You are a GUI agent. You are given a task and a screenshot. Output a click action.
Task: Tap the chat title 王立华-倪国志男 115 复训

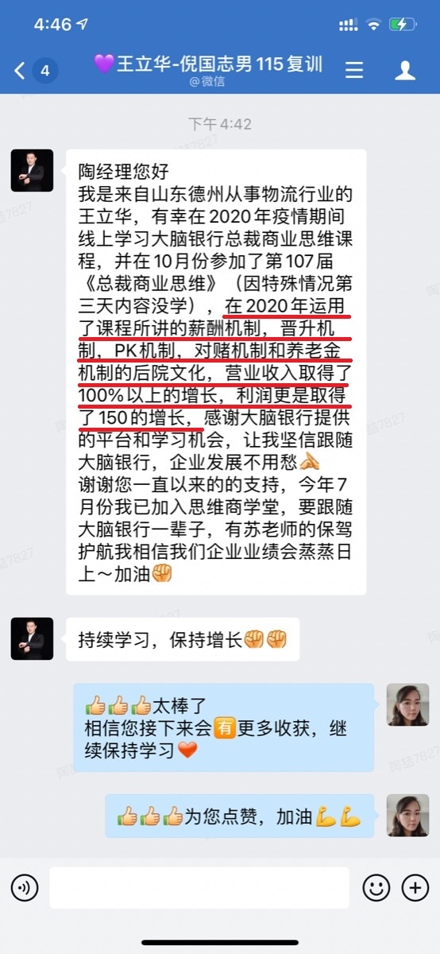pyautogui.click(x=208, y=64)
